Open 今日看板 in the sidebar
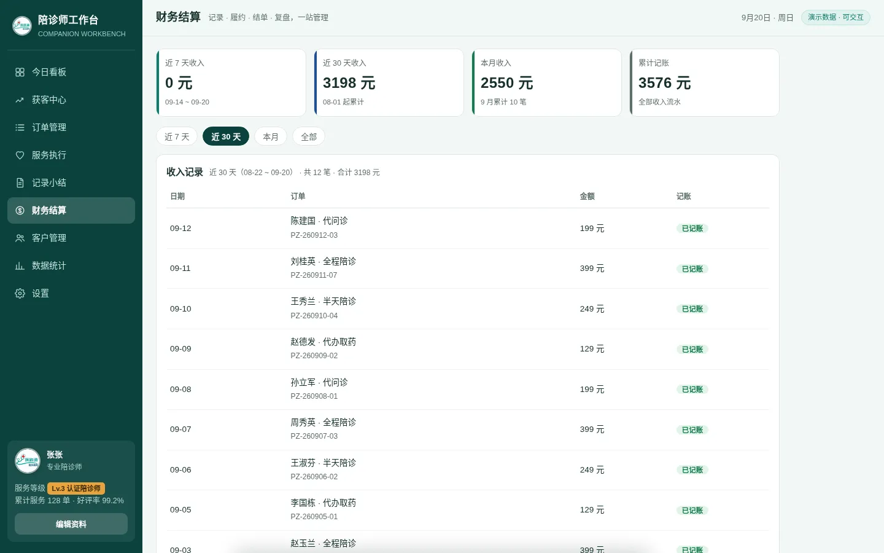884x553 pixels. [71, 73]
